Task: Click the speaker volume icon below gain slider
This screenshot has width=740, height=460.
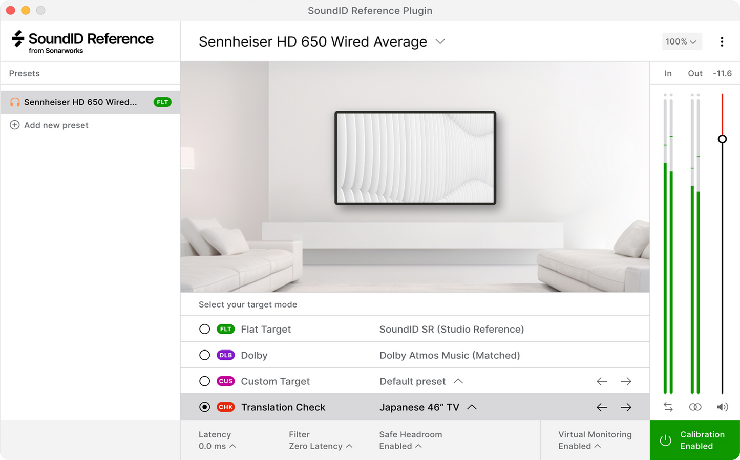Action: (722, 407)
